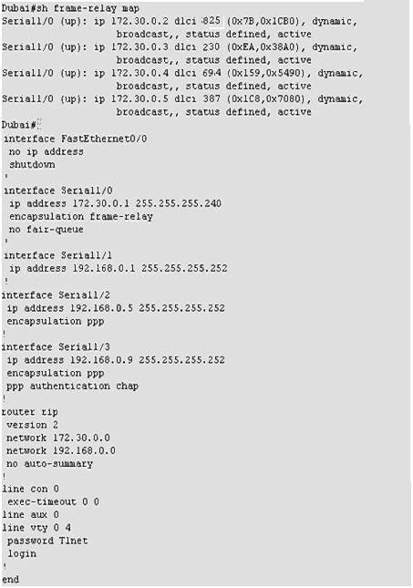Click the address 192.168.0.1 under Serial1/1

pyautogui.click(x=104, y=268)
